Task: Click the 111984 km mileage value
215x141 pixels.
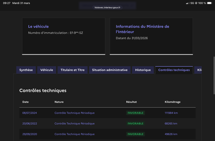Action: point(171,113)
